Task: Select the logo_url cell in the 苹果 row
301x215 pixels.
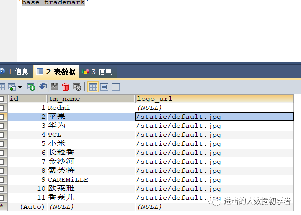Action: click(x=214, y=117)
